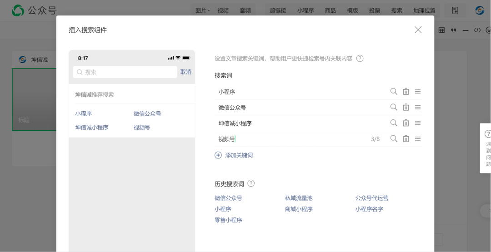The height and width of the screenshot is (252, 491).
Task: Pick history keyword 小程序名字
Action: click(x=369, y=209)
